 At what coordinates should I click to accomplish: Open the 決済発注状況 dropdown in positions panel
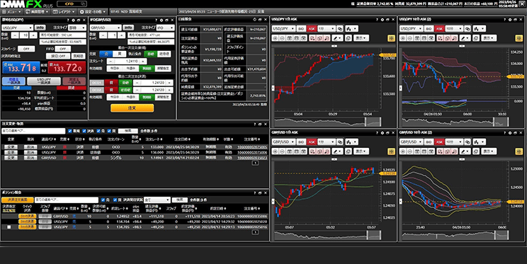pyautogui.click(x=157, y=200)
